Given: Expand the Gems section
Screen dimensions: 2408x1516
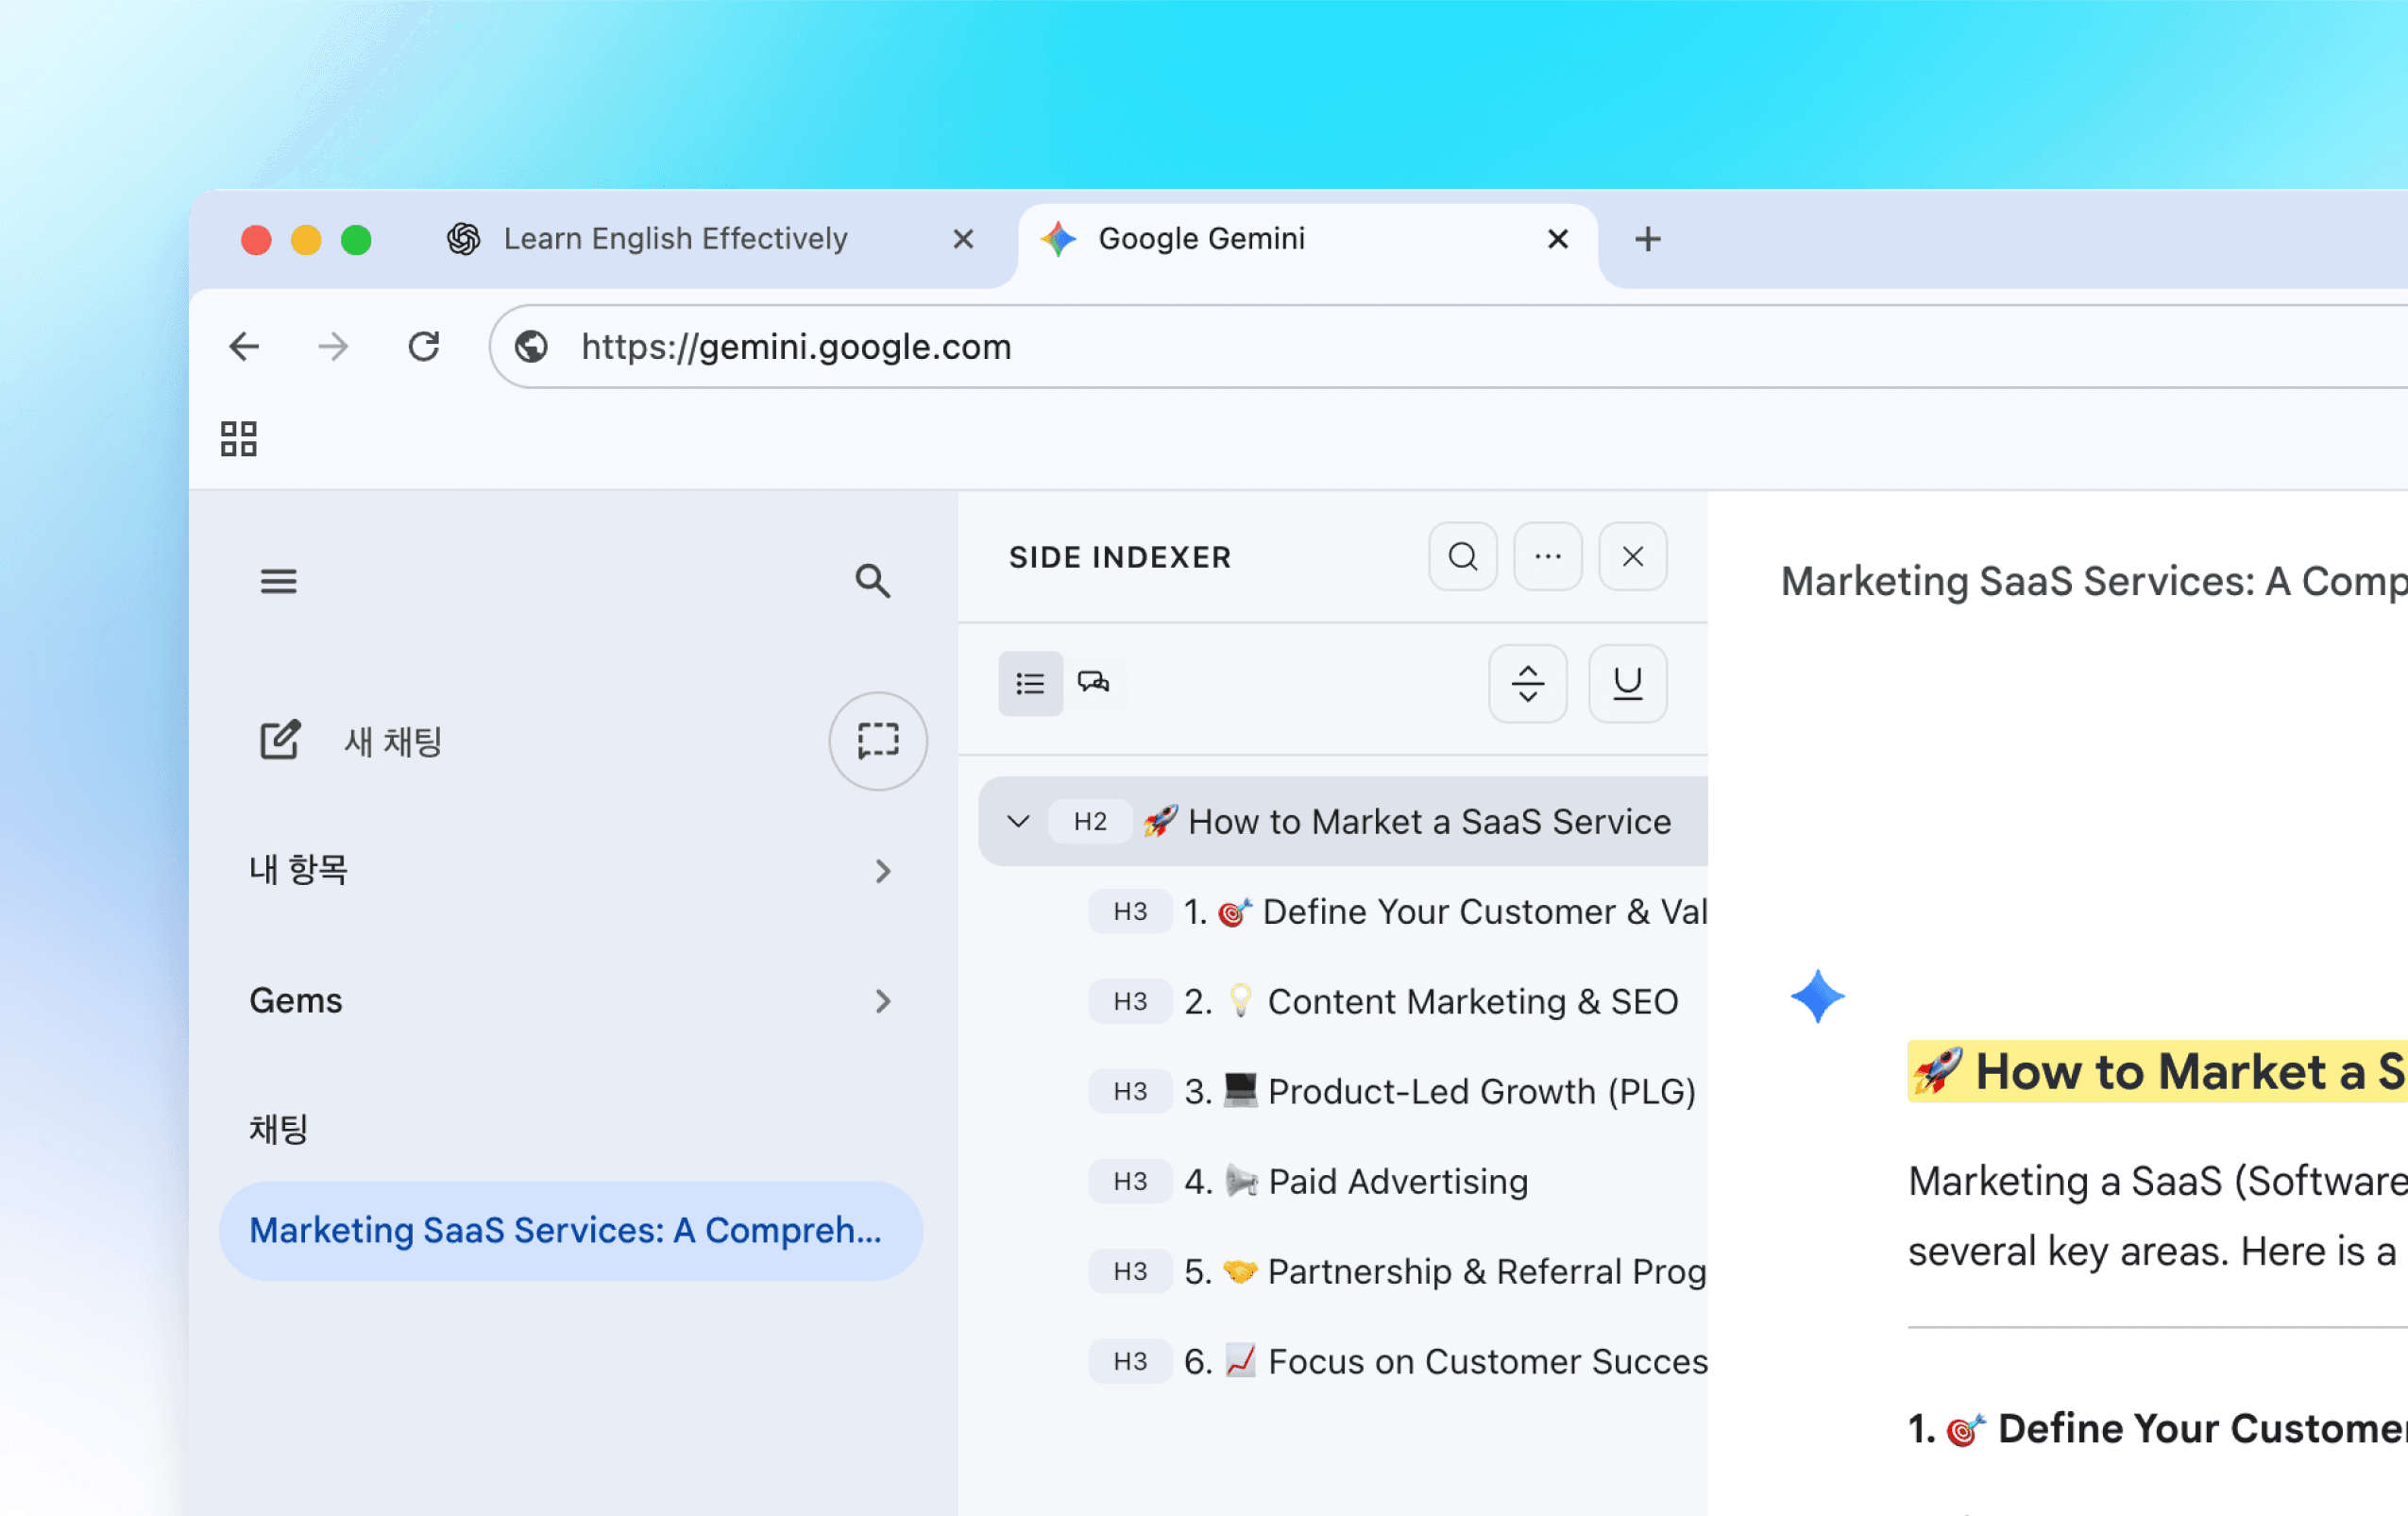Looking at the screenshot, I should pyautogui.click(x=882, y=1001).
